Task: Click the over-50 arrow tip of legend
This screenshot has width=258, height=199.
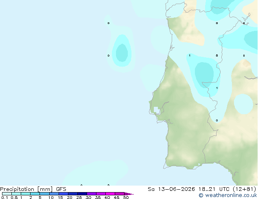Action: [x=129, y=194]
